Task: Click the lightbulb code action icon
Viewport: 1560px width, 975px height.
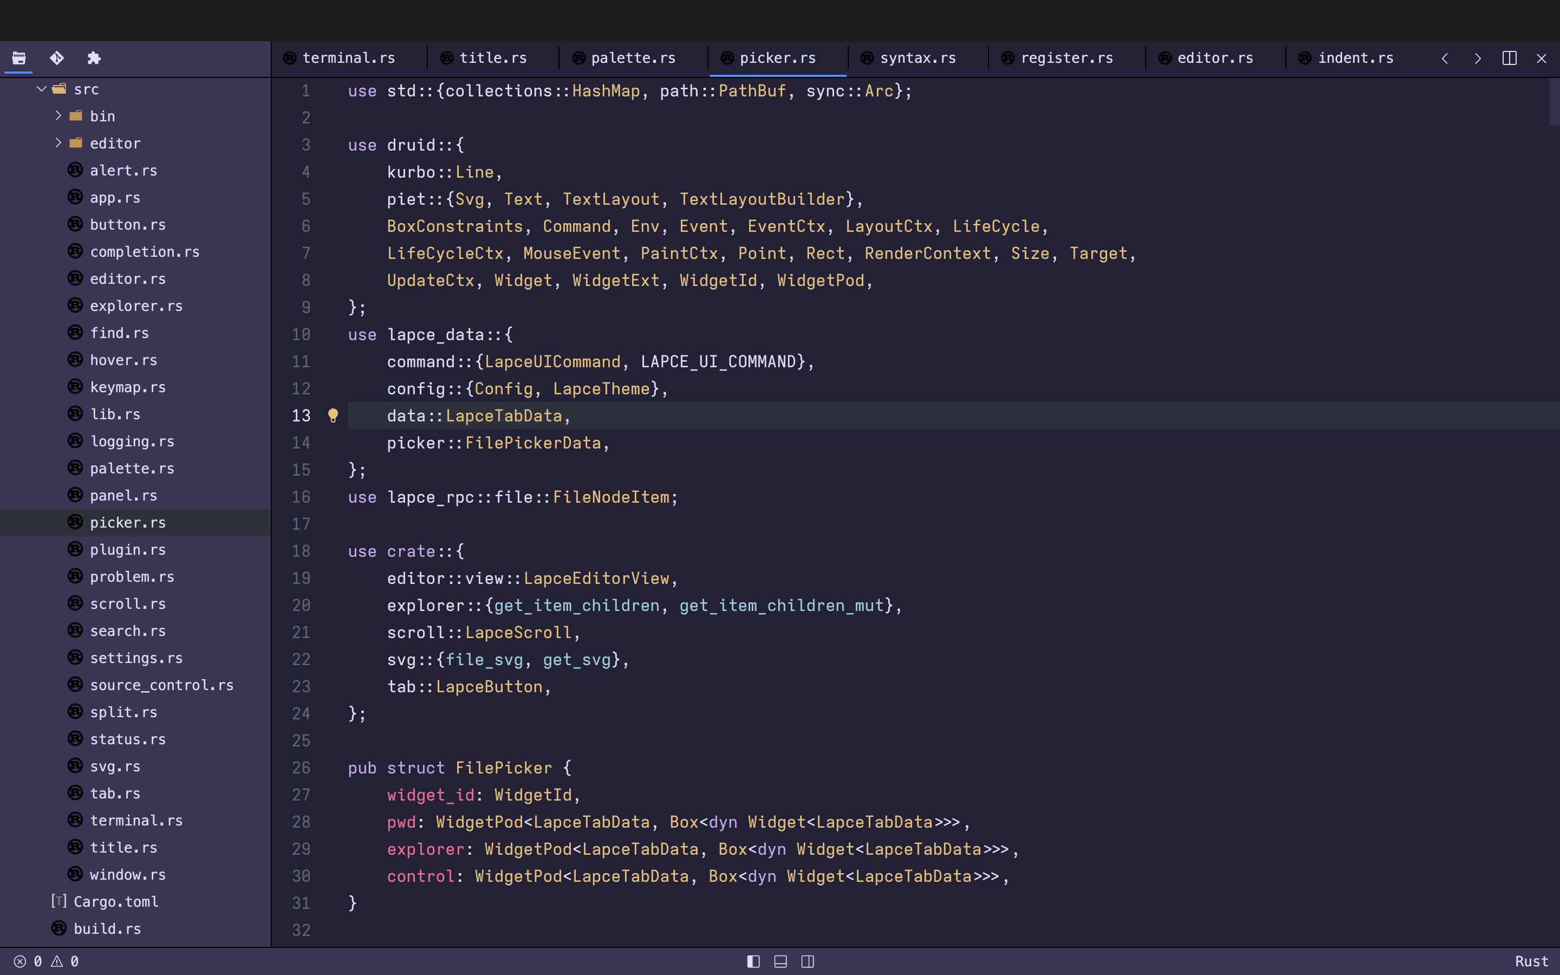Action: 333,415
